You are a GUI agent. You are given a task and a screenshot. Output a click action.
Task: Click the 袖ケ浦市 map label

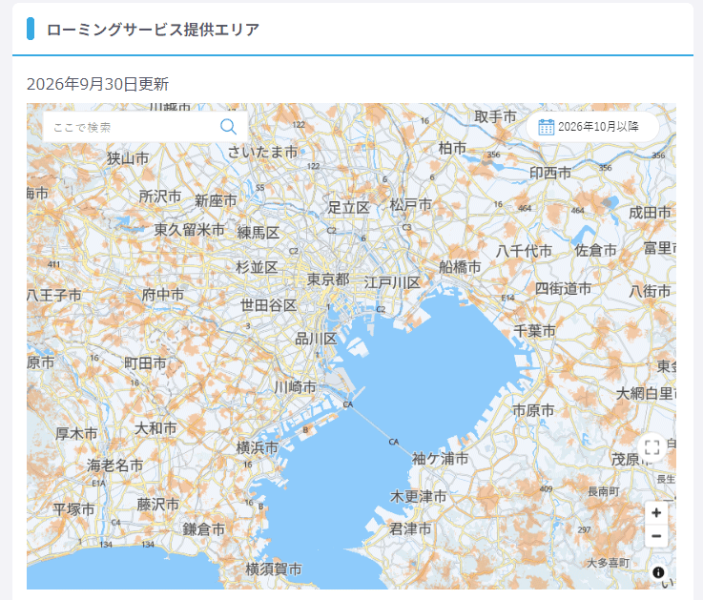(x=440, y=459)
